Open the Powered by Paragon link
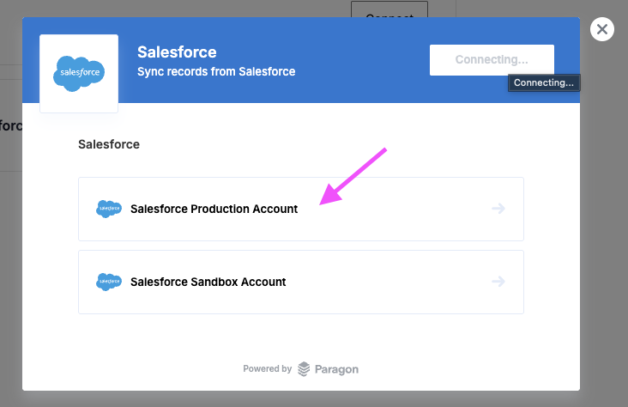 301,369
